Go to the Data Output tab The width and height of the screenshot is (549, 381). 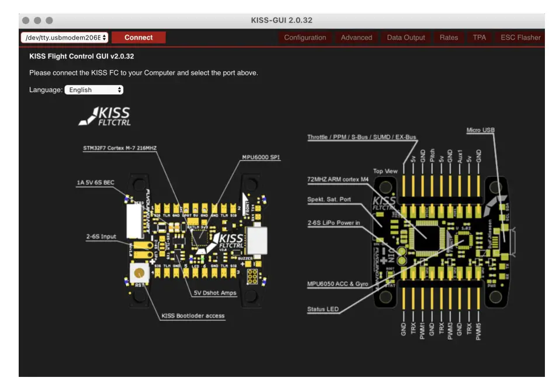click(x=405, y=37)
